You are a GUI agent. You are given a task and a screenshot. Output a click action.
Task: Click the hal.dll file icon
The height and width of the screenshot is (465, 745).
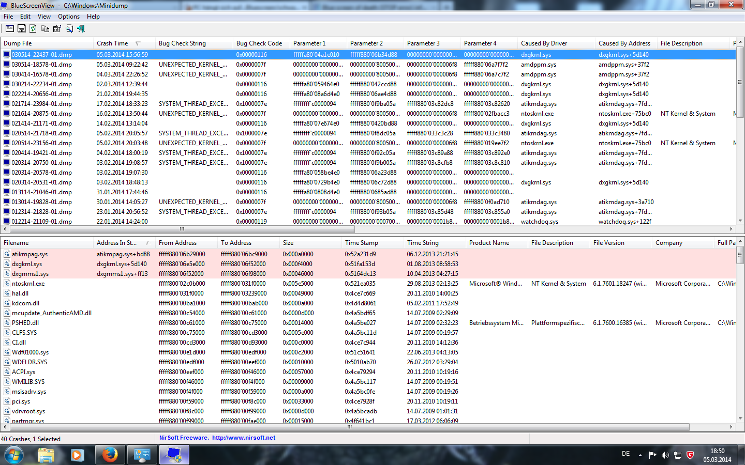tap(7, 293)
